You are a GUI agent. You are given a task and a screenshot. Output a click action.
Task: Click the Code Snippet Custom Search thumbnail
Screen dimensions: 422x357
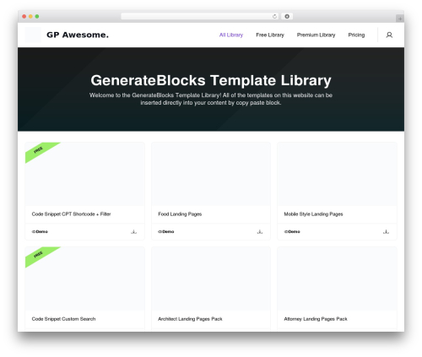pyautogui.click(x=85, y=279)
